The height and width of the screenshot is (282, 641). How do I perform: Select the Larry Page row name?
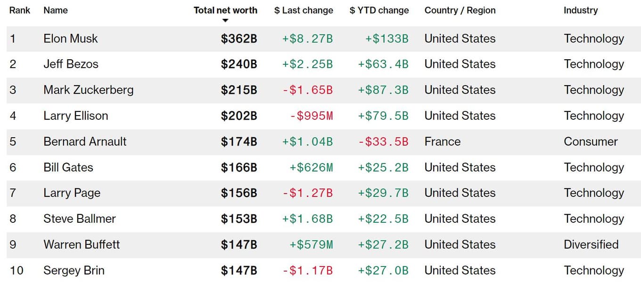[x=72, y=193]
